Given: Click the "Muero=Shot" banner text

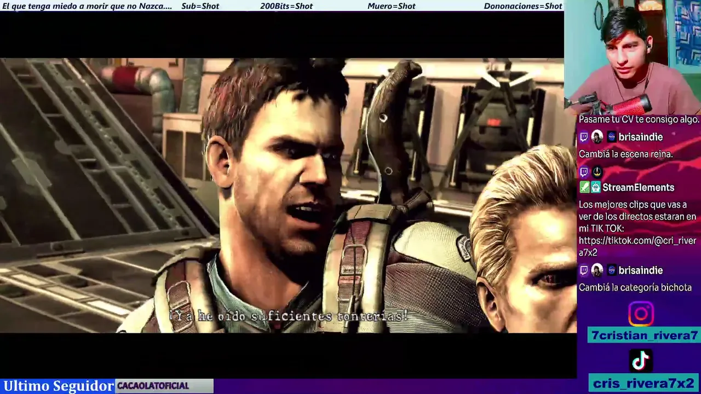Looking at the screenshot, I should tap(392, 6).
